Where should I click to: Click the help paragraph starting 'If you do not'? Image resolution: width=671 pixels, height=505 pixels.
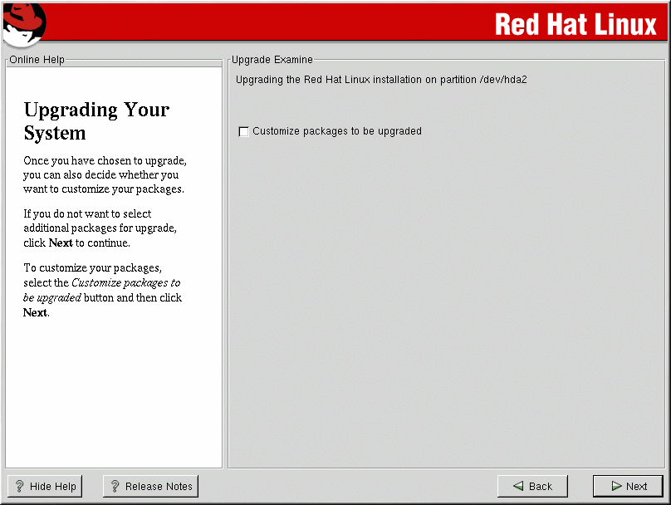[x=100, y=228]
